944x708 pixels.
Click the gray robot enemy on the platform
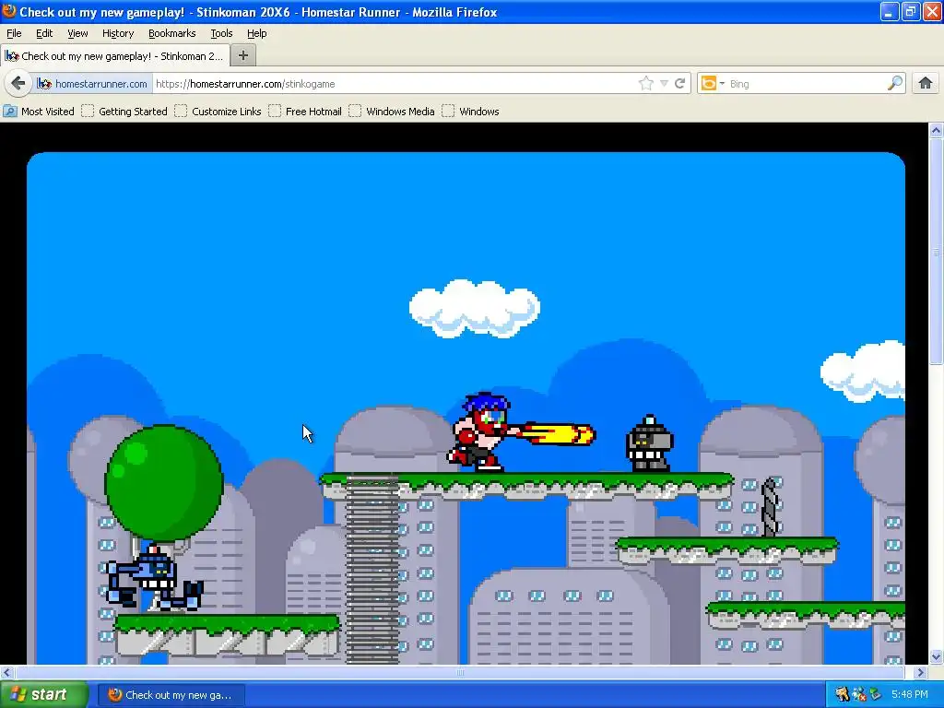649,443
